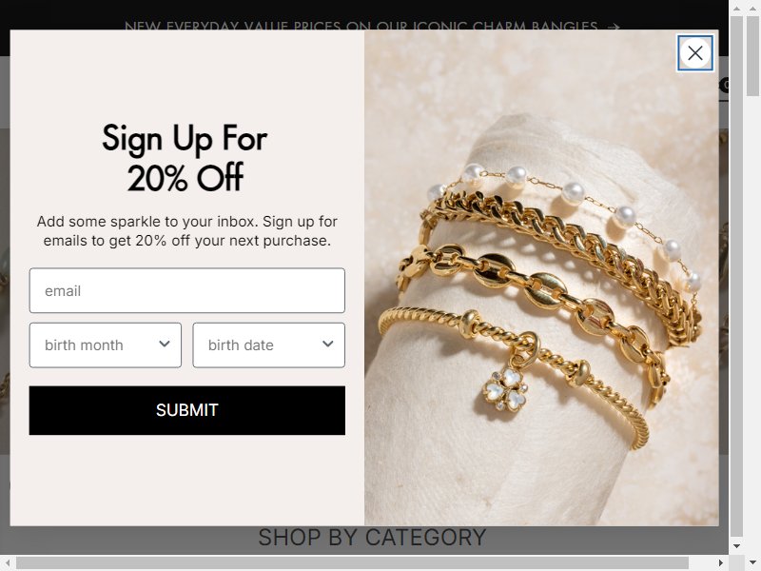Click the partially hidden cart icon behind the popup

(x=724, y=86)
